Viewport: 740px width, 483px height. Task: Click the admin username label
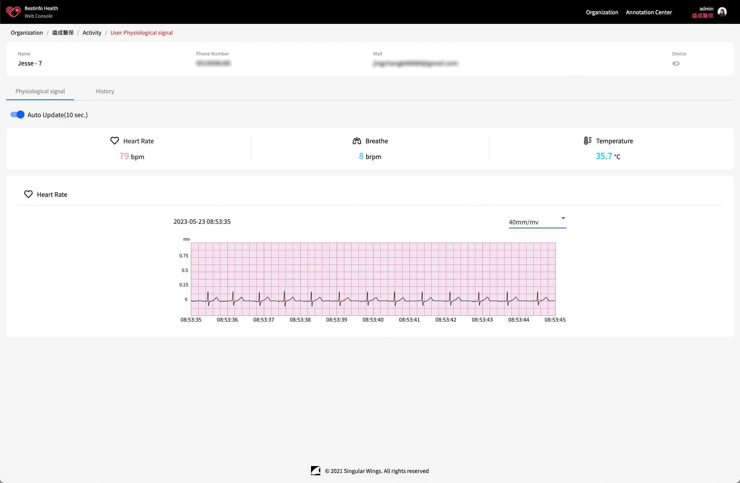click(706, 8)
